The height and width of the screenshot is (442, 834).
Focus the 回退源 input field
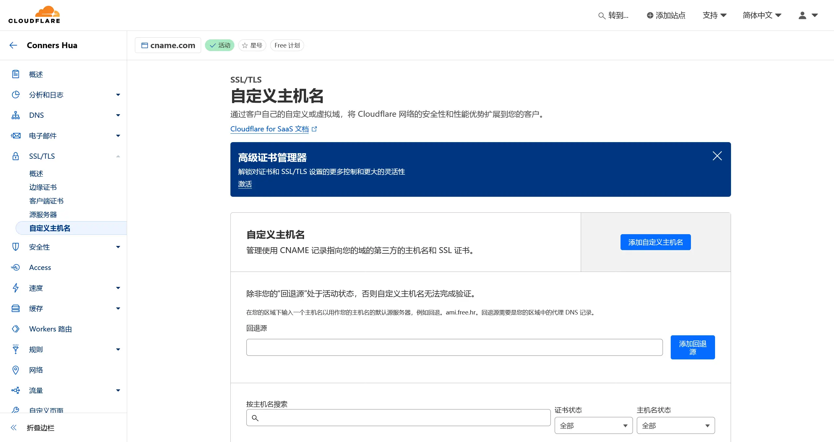tap(454, 347)
